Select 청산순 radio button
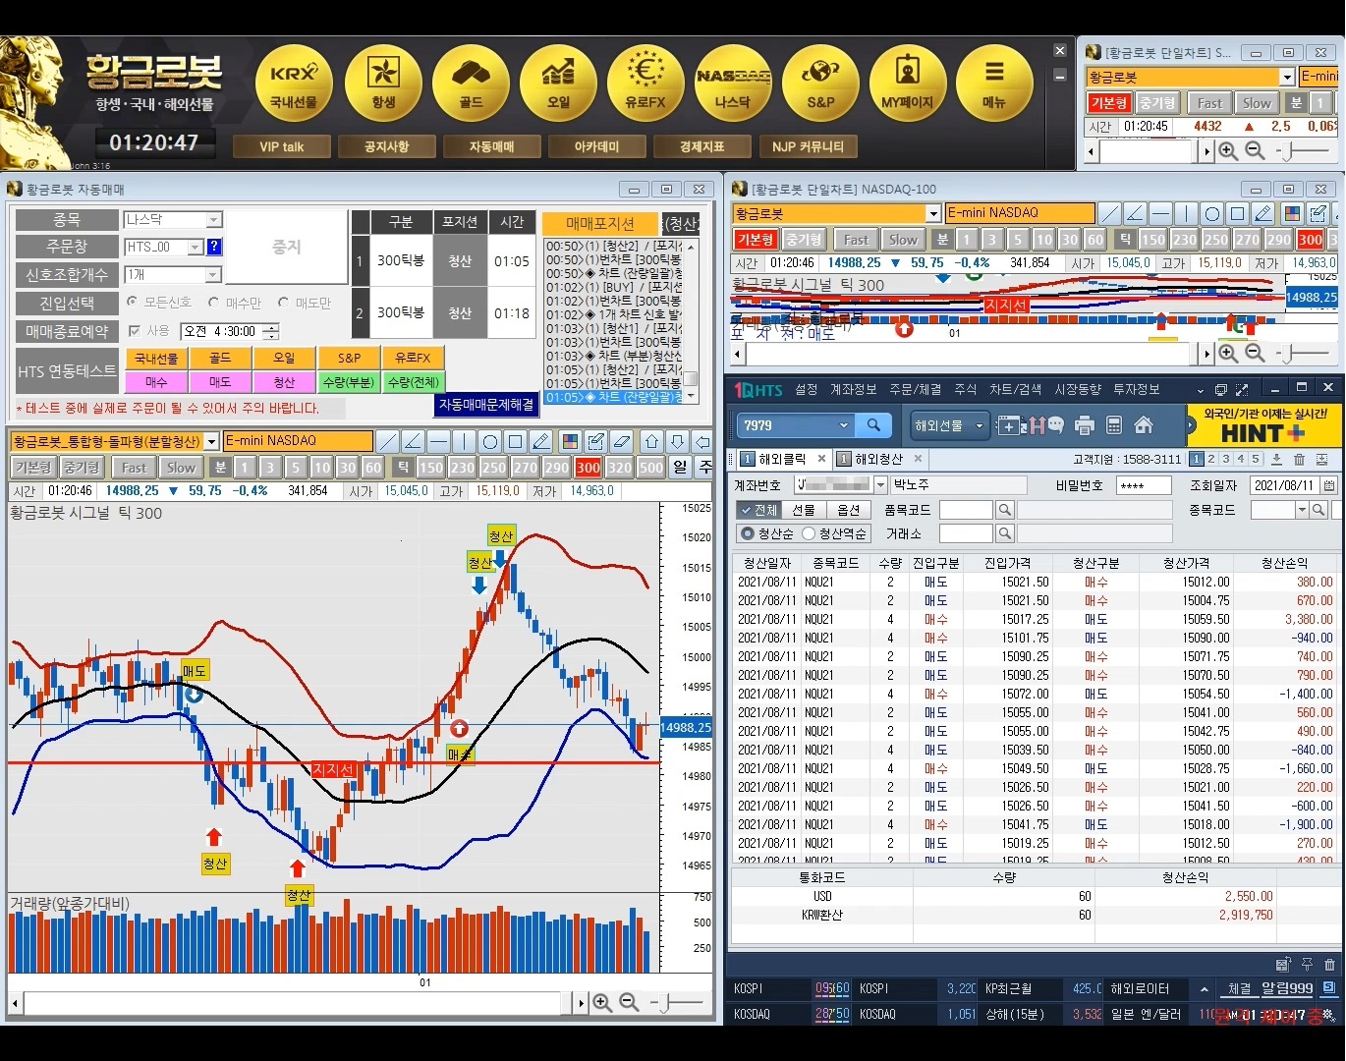 (x=748, y=533)
